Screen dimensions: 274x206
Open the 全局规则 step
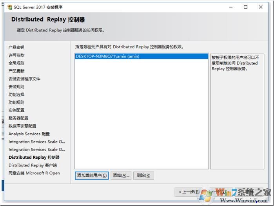click(16, 63)
